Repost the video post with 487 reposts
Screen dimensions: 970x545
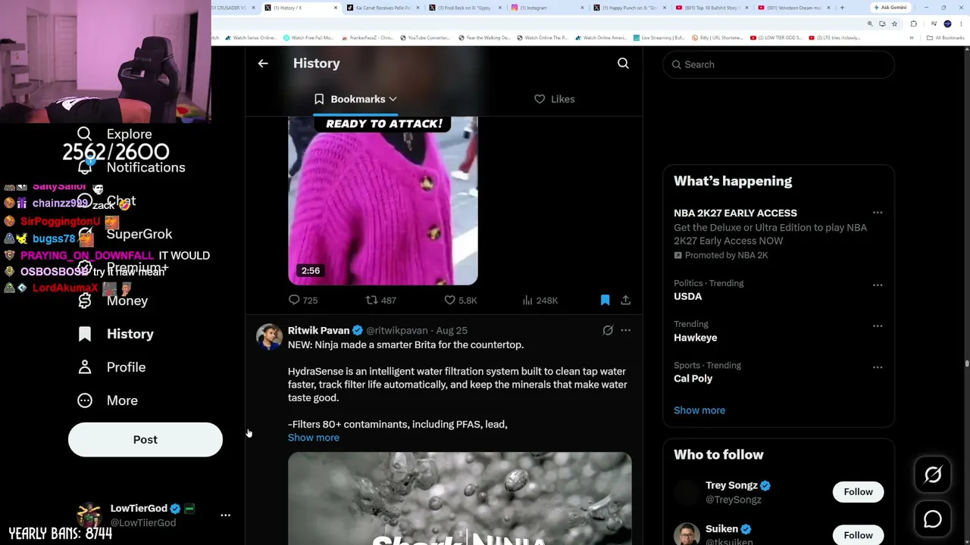pos(381,301)
